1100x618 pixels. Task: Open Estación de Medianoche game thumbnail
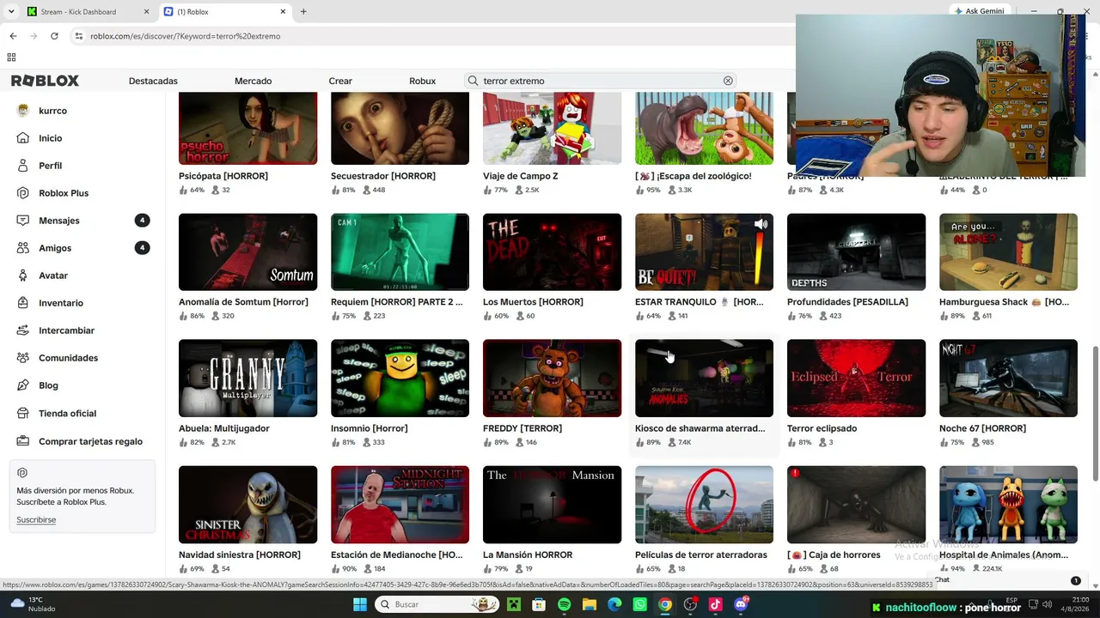[400, 505]
